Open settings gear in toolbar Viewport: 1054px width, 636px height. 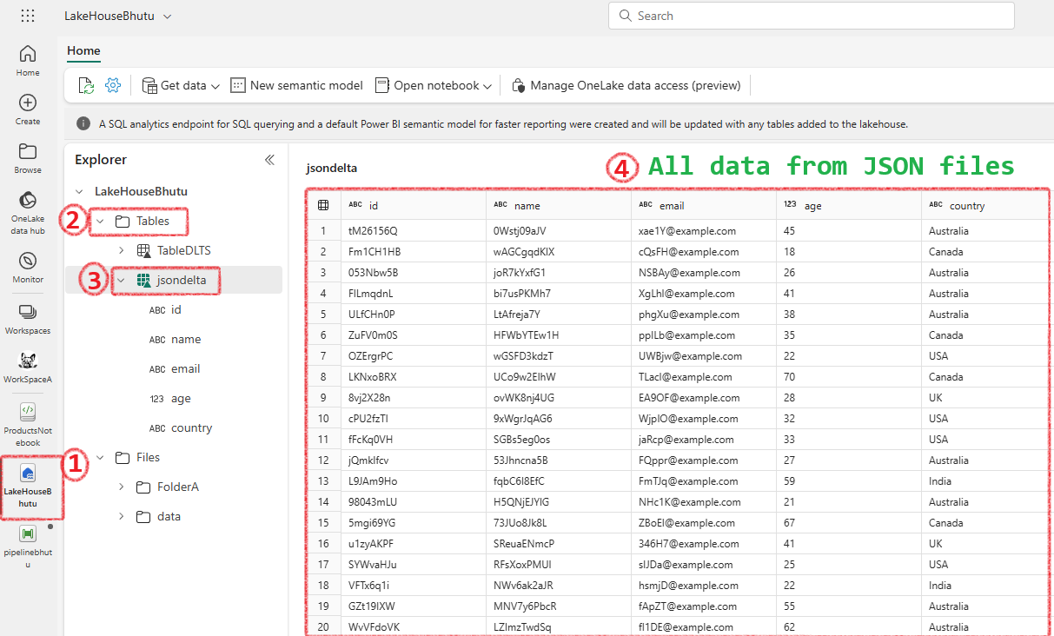point(113,85)
